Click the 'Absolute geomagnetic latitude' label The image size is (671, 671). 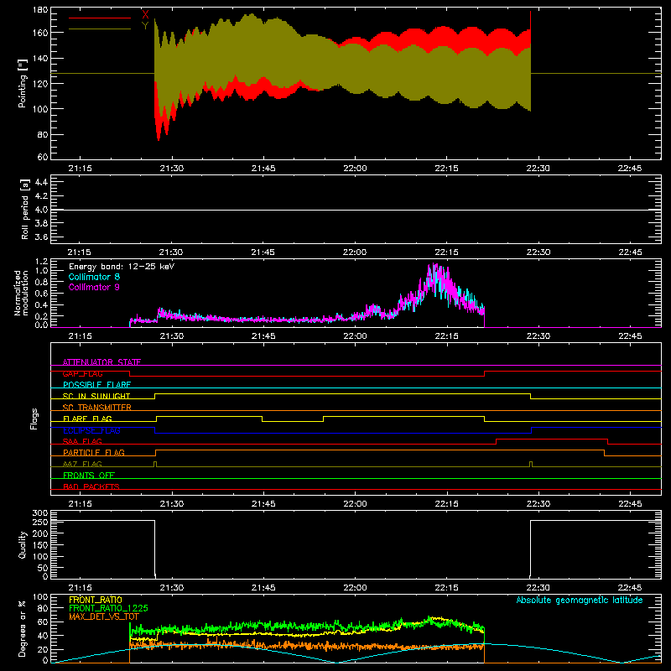click(580, 600)
